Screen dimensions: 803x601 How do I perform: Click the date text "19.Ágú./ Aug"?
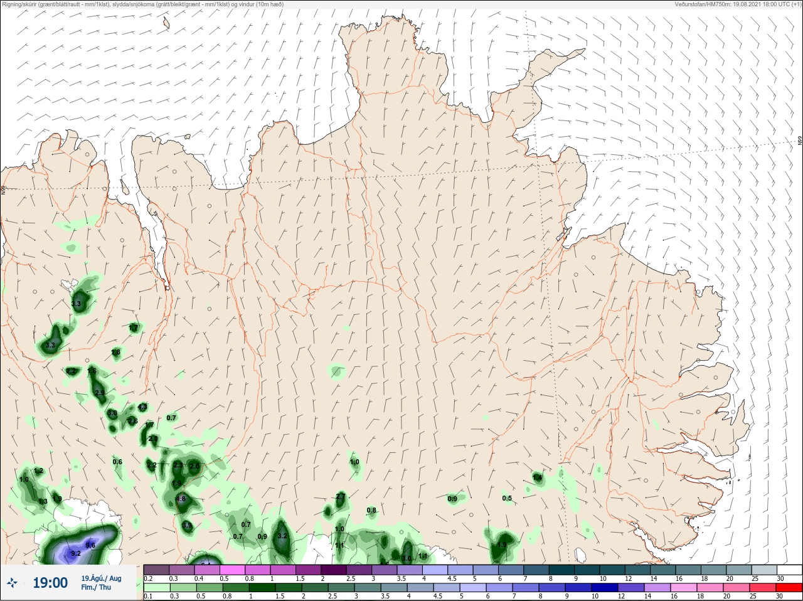101,578
